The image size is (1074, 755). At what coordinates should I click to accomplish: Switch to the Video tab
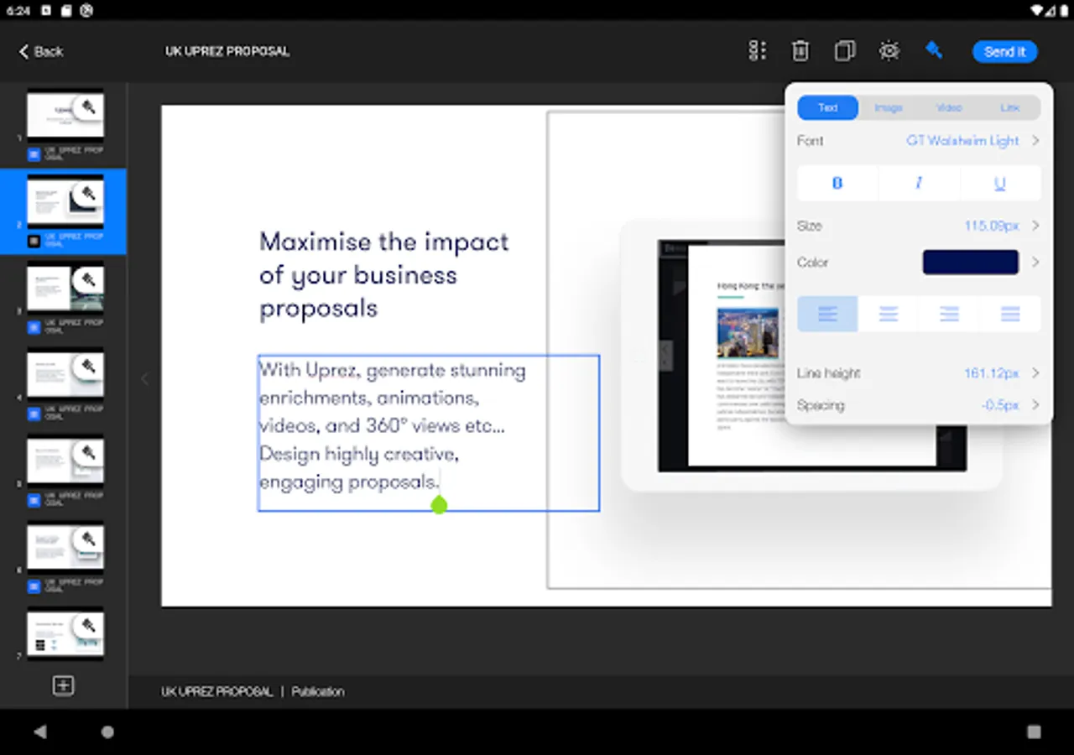point(949,107)
